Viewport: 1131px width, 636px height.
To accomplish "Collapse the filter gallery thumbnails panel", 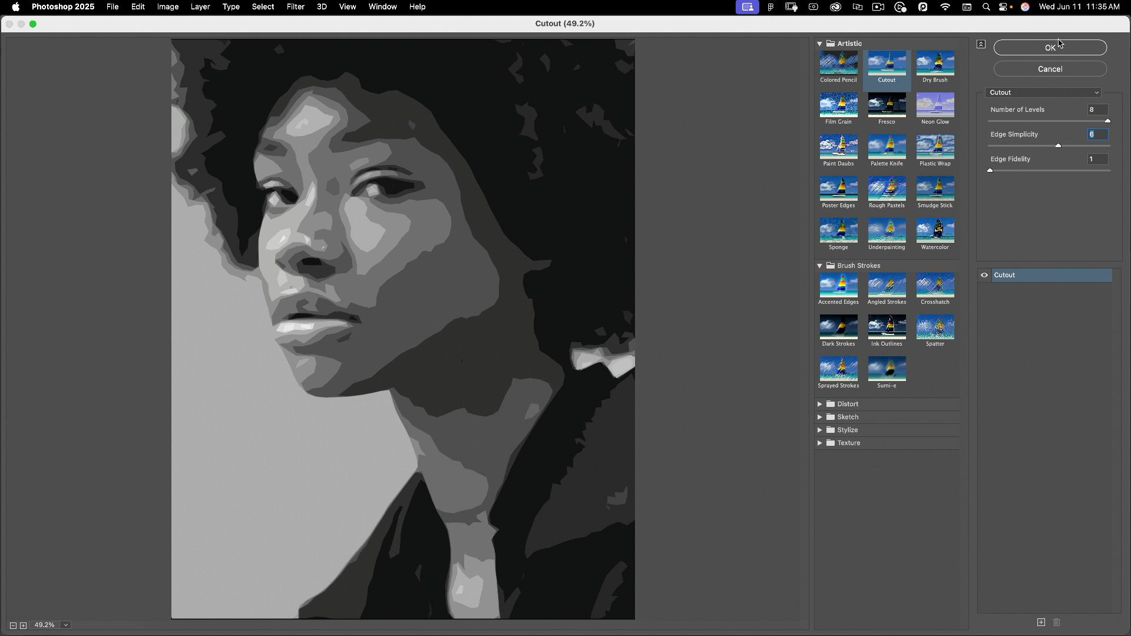I will [x=981, y=44].
